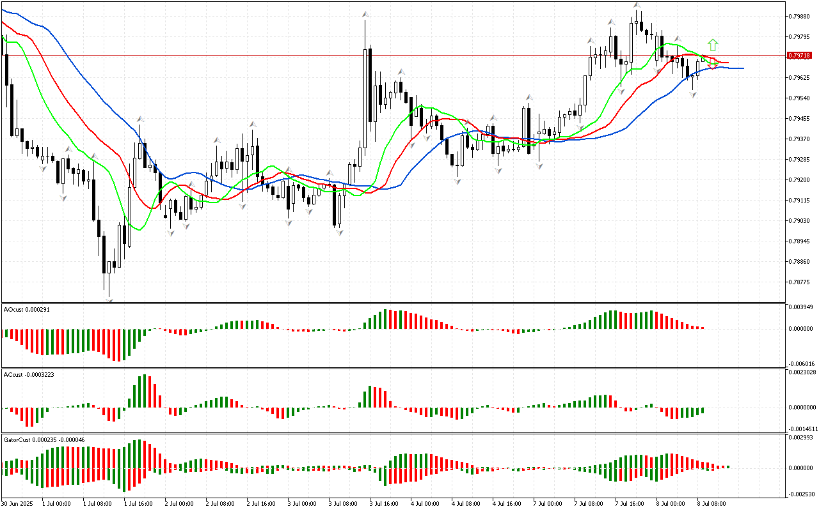819x511 pixels.
Task: Click the blue Alligator line's right end
Action: point(742,68)
